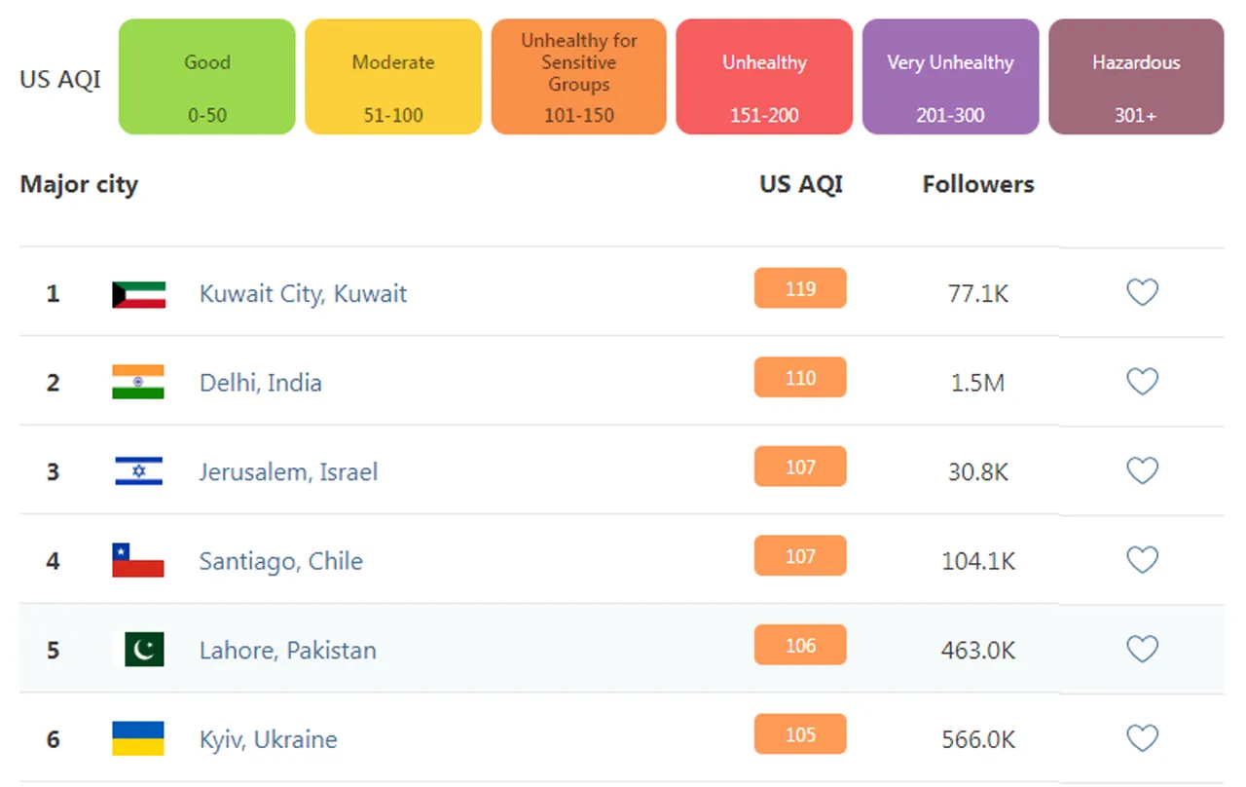Click the Pakistan flag icon
This screenshot has width=1246, height=787.
tap(138, 650)
